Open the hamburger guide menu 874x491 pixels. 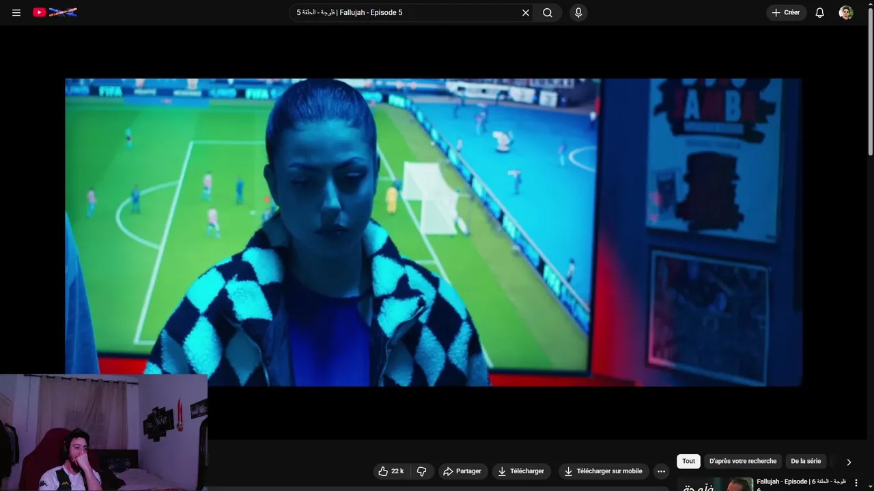[16, 12]
